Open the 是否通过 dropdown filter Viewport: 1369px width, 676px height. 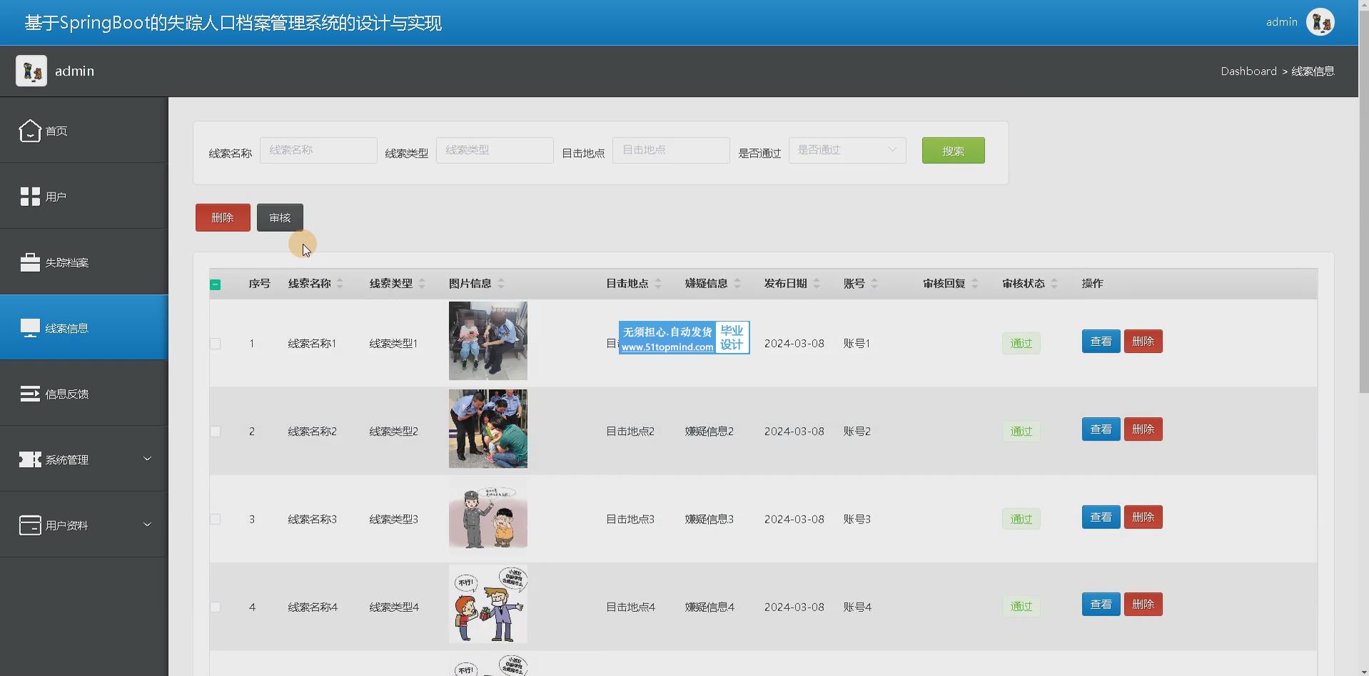(847, 150)
